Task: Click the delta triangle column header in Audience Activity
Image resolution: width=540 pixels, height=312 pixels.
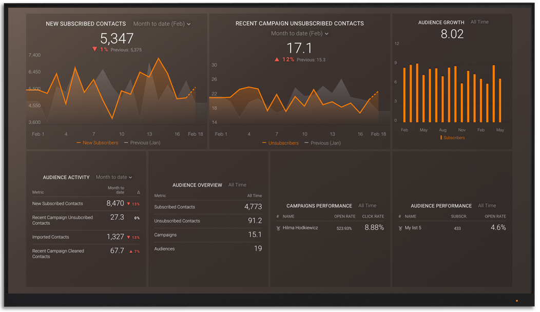Action: (x=138, y=192)
